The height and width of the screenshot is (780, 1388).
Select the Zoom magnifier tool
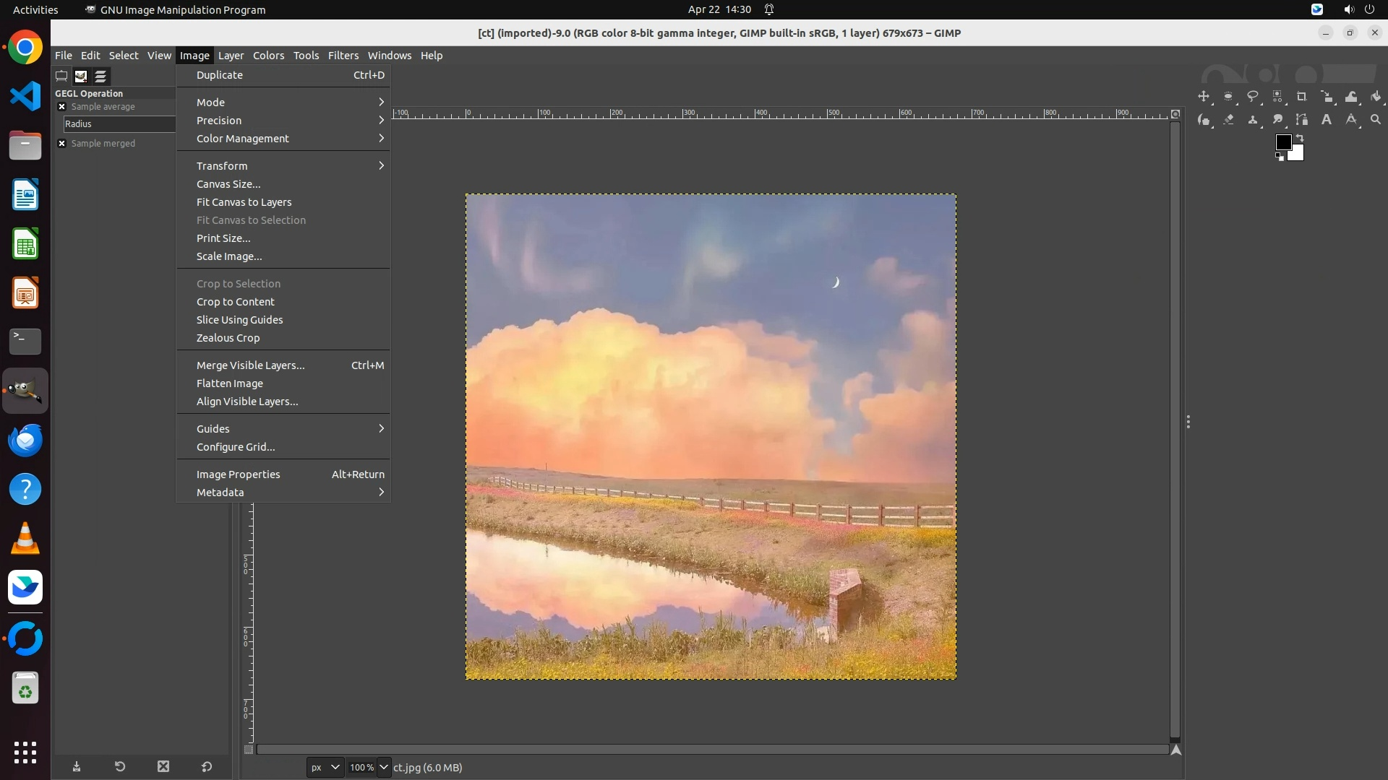tap(1376, 120)
